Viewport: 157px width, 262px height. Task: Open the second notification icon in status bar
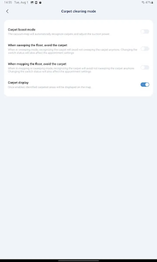coord(36,3)
